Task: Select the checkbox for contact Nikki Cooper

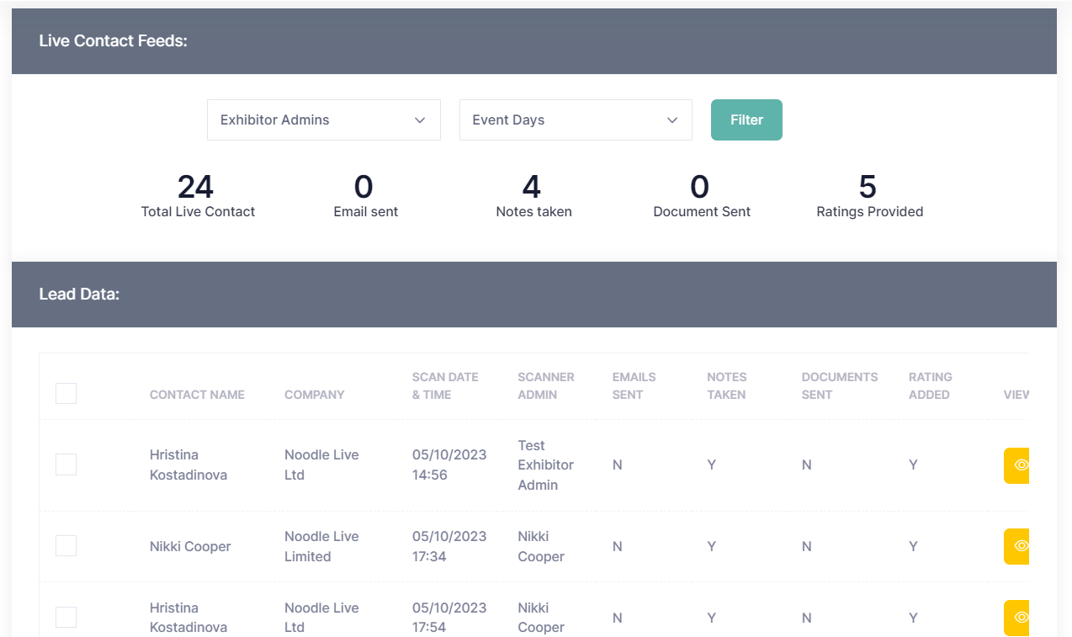Action: [66, 546]
